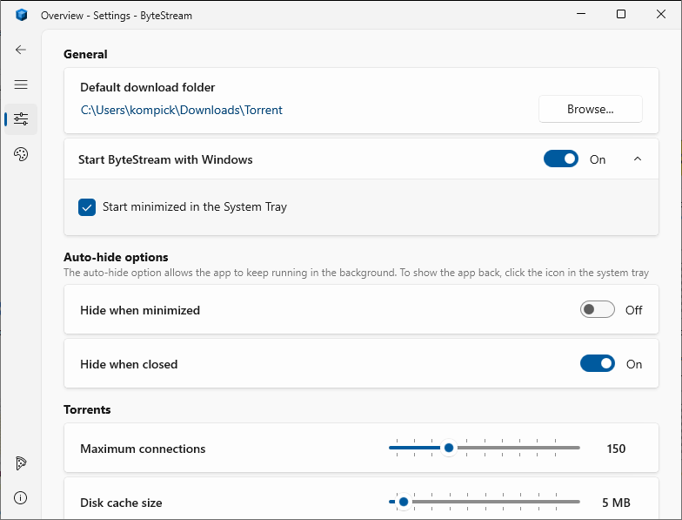Open the About info icon
This screenshot has height=520, width=682.
21,498
